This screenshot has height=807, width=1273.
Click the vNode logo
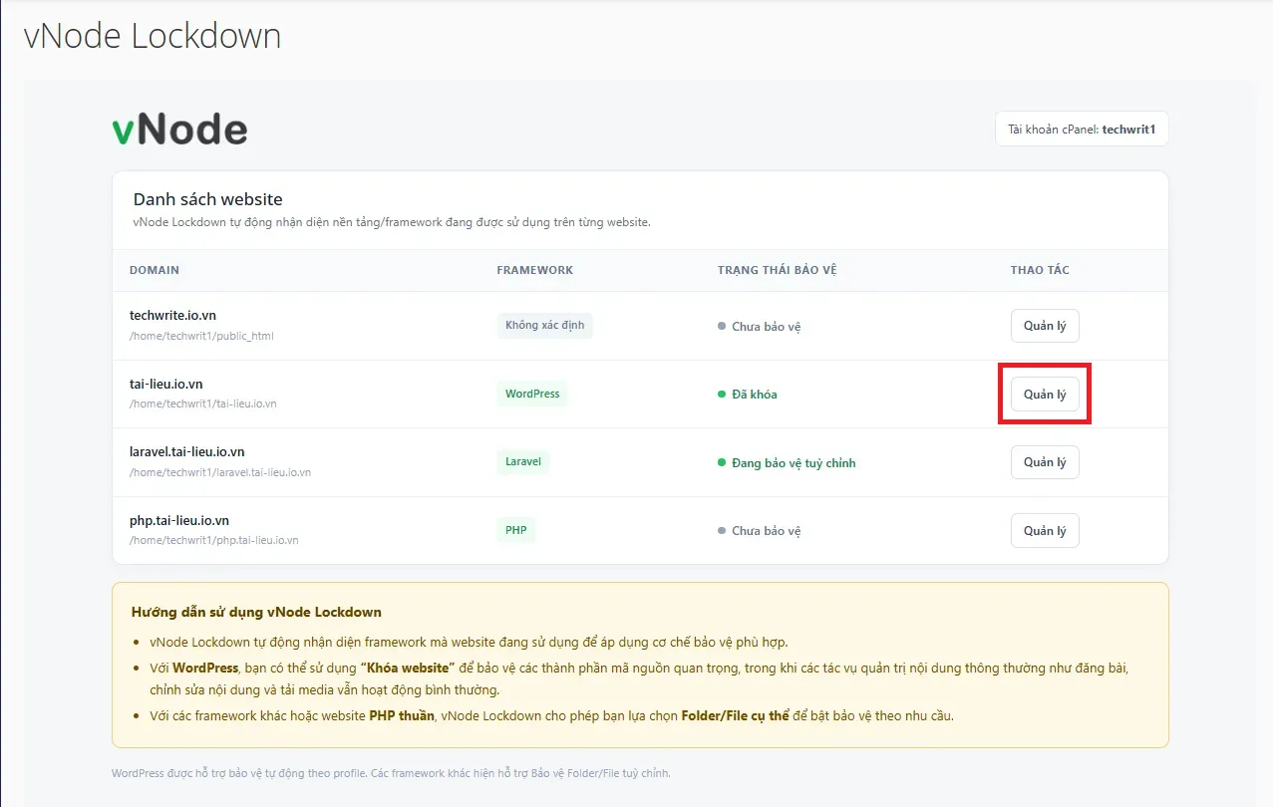[x=179, y=130]
